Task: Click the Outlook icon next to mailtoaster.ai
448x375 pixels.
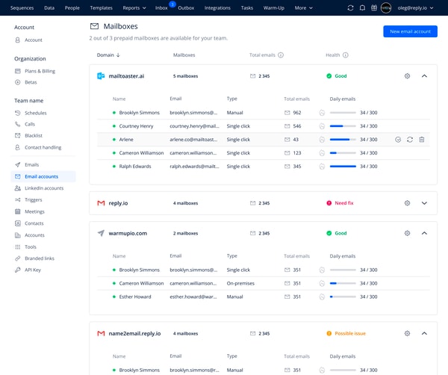Action: (x=101, y=76)
